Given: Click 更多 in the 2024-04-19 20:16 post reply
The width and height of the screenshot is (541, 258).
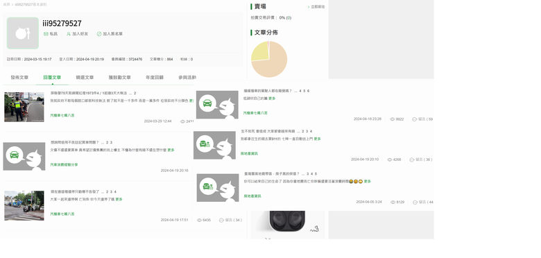Looking at the screenshot, I should click(171, 150).
